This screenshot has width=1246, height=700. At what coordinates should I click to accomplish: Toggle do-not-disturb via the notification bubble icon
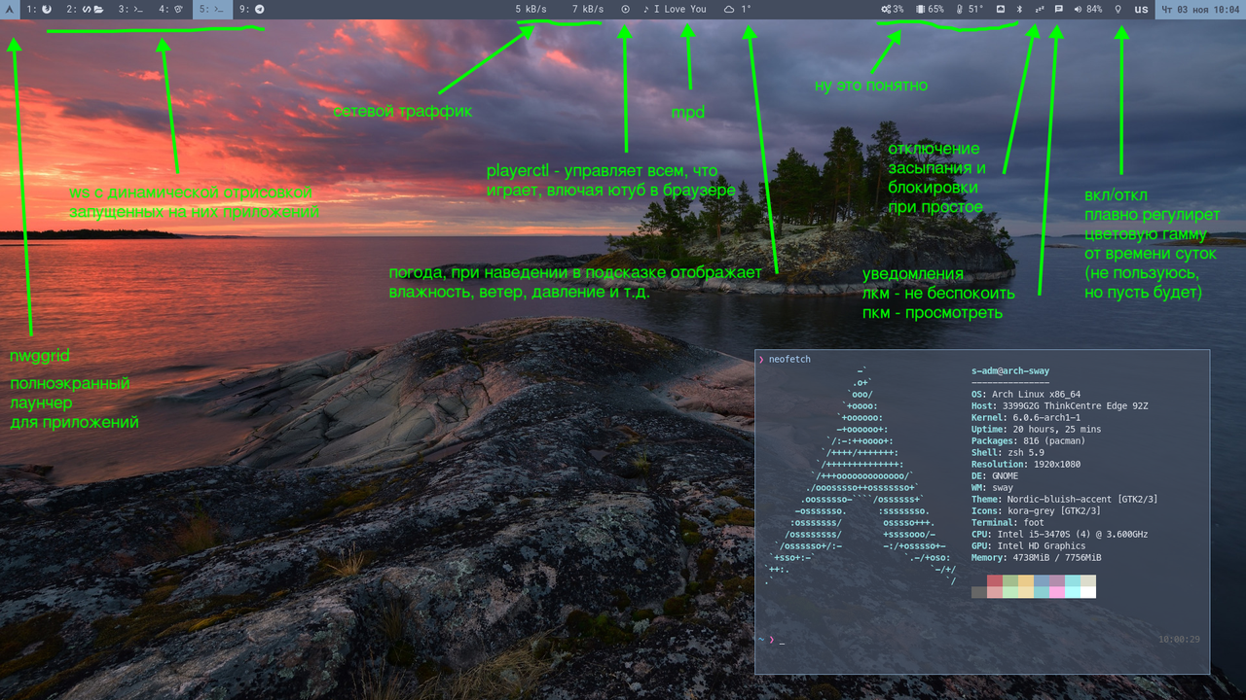click(x=1059, y=9)
